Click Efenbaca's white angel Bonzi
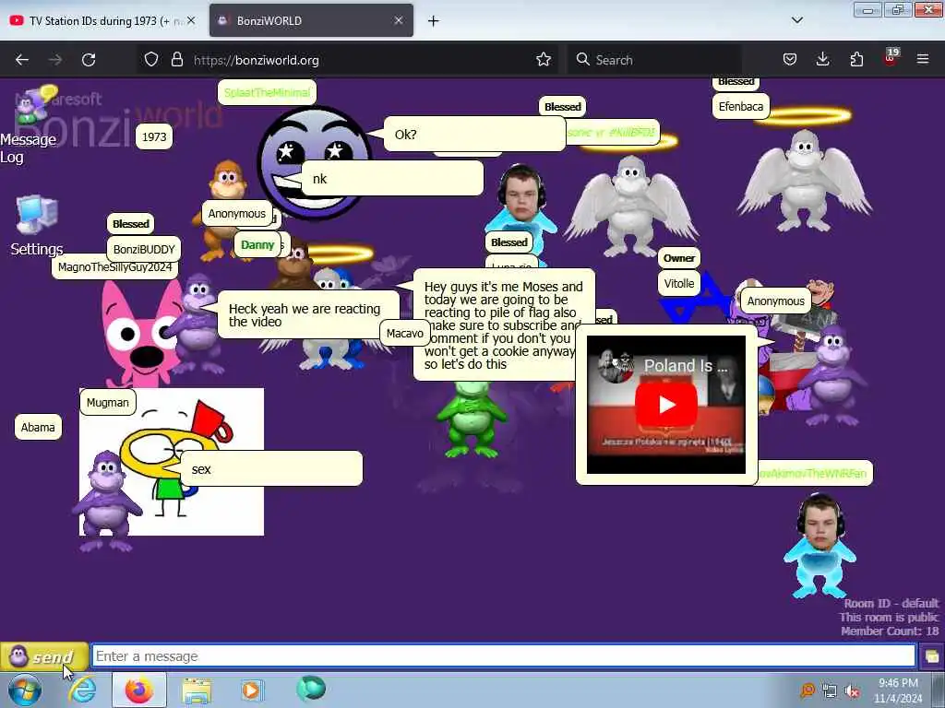 pyautogui.click(x=805, y=181)
